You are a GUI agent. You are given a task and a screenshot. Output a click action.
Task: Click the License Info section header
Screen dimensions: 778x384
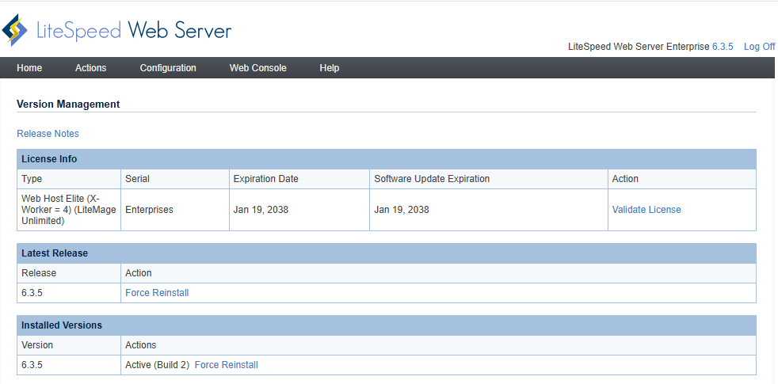pos(387,159)
